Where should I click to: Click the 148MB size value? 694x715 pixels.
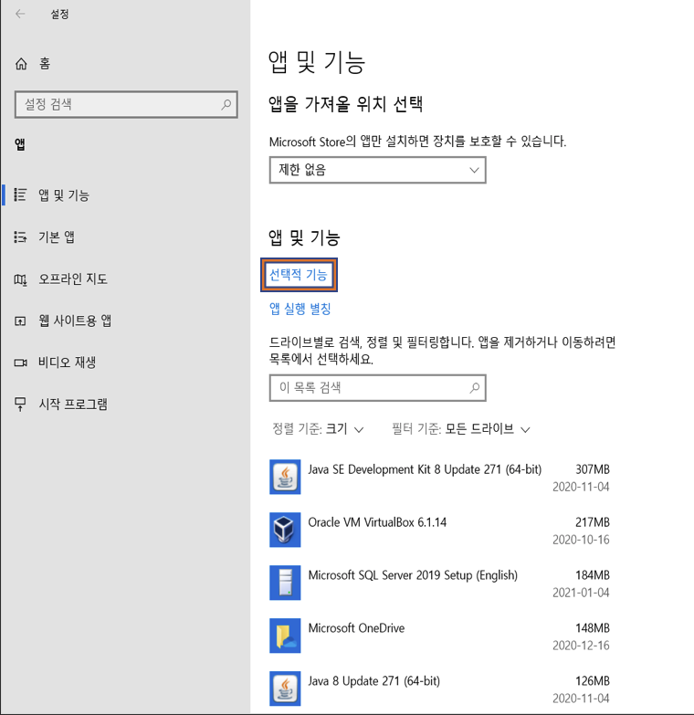pyautogui.click(x=593, y=628)
